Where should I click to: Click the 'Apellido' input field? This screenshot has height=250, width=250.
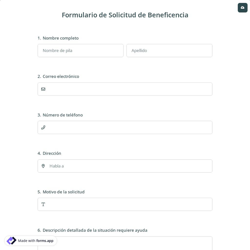click(x=169, y=50)
